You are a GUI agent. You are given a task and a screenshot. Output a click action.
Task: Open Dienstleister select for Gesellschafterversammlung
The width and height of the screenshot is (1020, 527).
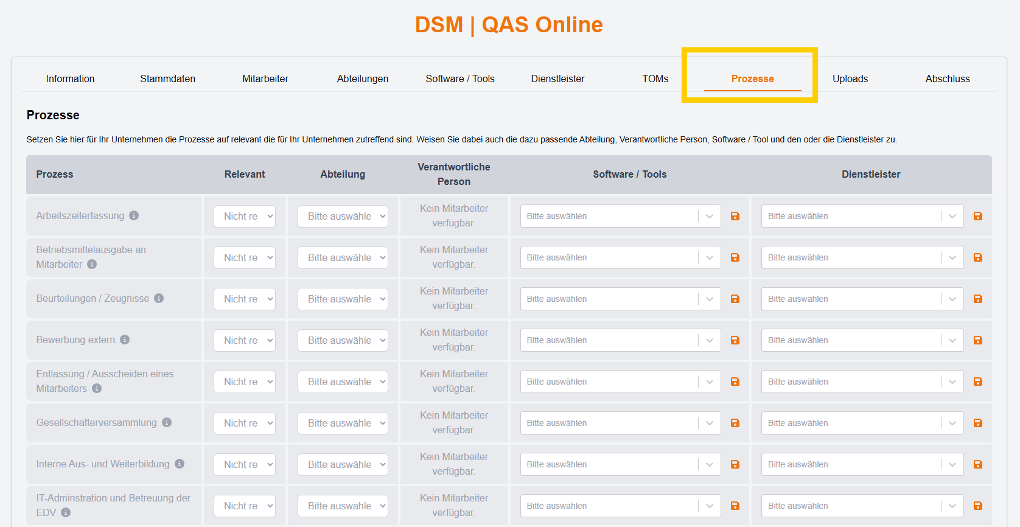tap(862, 423)
